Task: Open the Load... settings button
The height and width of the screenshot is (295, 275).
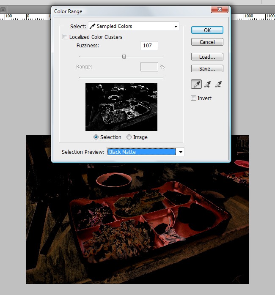Action: pyautogui.click(x=207, y=57)
